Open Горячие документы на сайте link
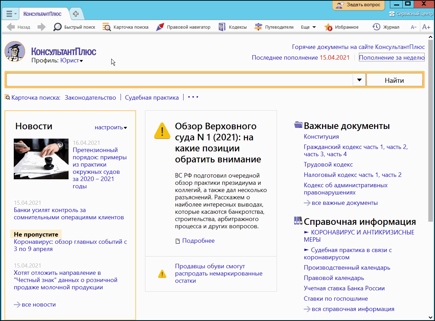The image size is (435, 321). click(x=358, y=47)
